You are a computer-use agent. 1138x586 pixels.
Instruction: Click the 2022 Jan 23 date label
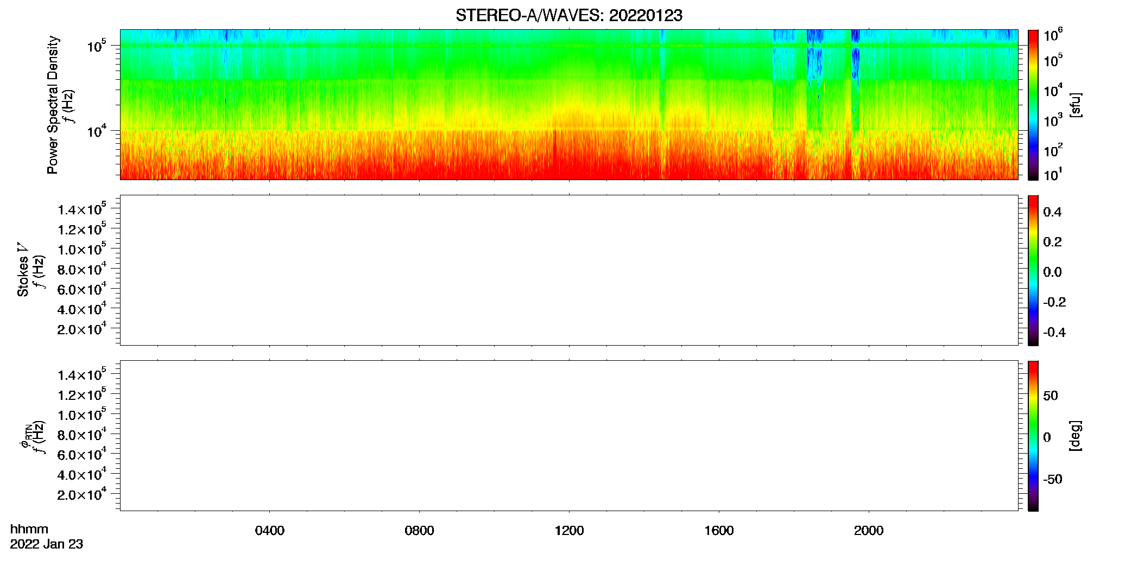click(x=47, y=544)
